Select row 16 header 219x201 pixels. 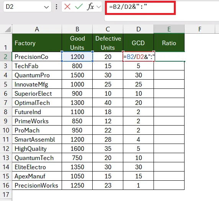click(6, 185)
